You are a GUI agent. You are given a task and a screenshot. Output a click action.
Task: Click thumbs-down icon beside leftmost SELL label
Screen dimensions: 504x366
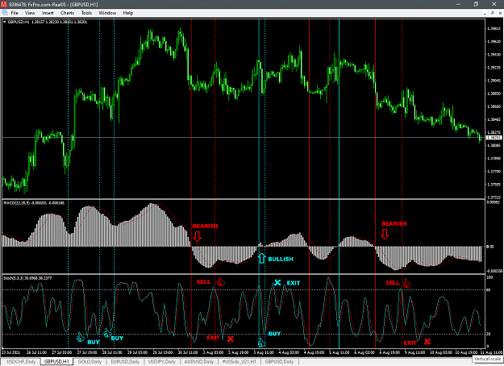point(221,282)
